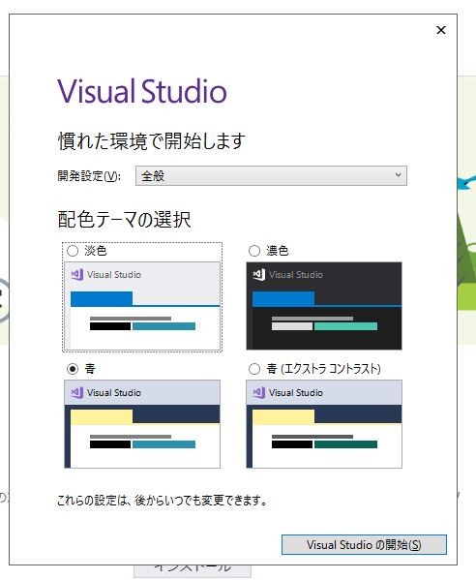This screenshot has height=580, width=476.
Task: Click the 配色テーマの選択 heading
Action: click(124, 220)
